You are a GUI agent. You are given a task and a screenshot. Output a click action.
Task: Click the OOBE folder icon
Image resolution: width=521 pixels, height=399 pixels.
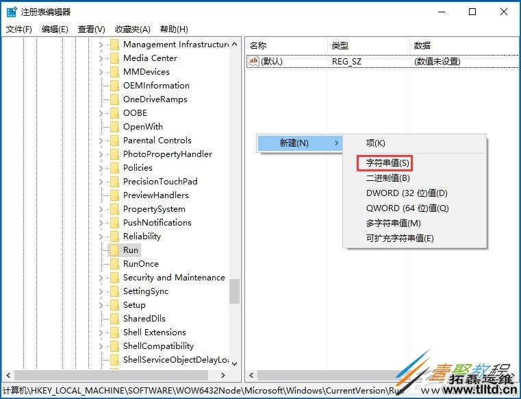(x=114, y=113)
